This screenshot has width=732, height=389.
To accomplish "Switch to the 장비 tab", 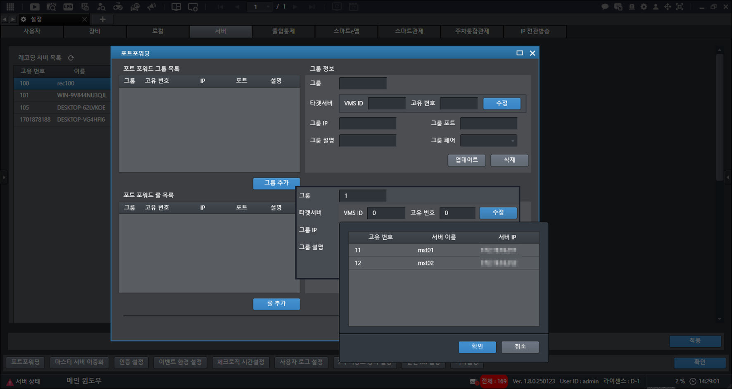I will pyautogui.click(x=95, y=31).
